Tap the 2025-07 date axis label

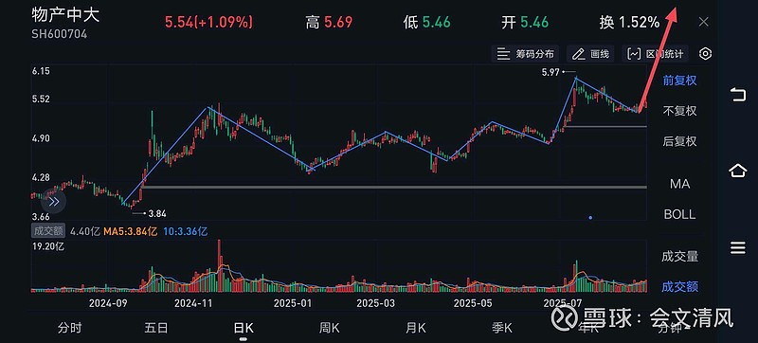pyautogui.click(x=562, y=303)
